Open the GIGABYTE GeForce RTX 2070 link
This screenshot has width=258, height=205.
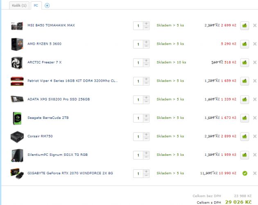pos(70,173)
